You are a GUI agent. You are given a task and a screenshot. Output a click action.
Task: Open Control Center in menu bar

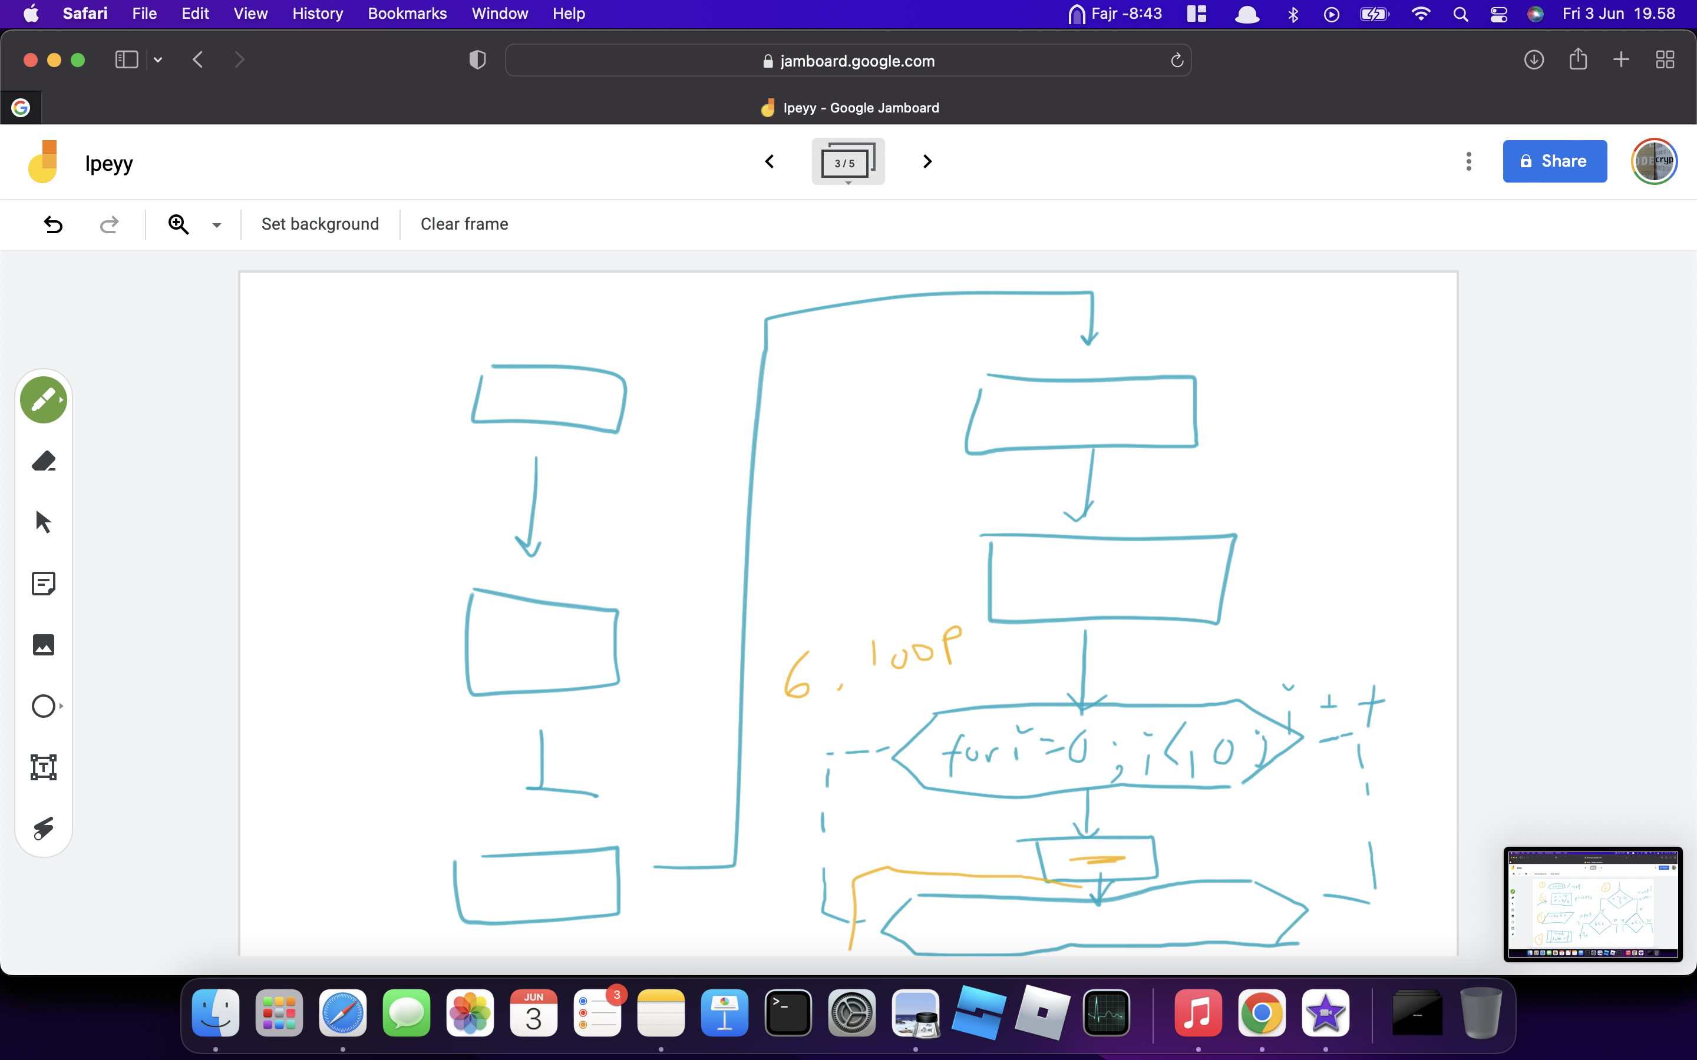click(x=1498, y=14)
